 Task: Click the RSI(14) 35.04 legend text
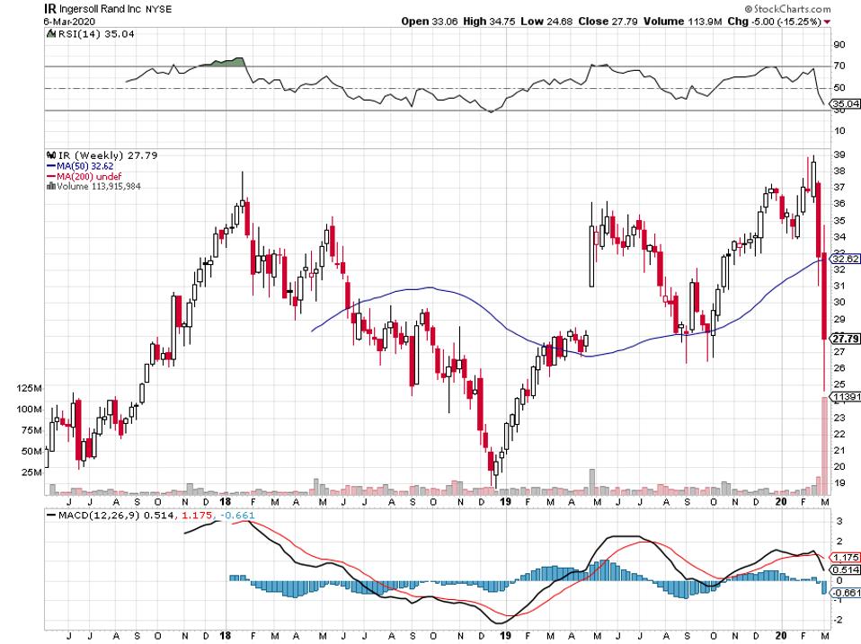96,34
